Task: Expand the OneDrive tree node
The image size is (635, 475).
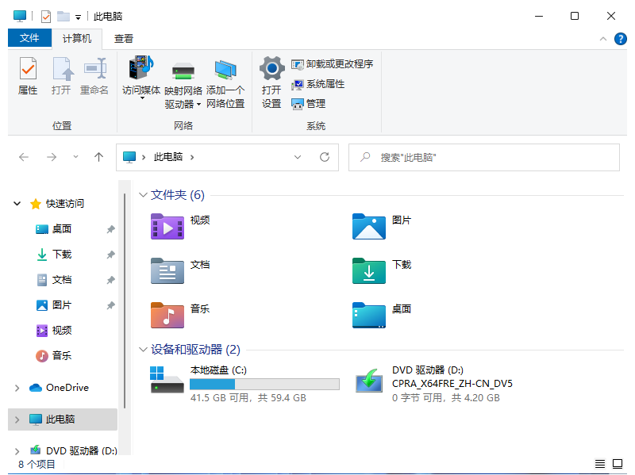Action: [17, 388]
